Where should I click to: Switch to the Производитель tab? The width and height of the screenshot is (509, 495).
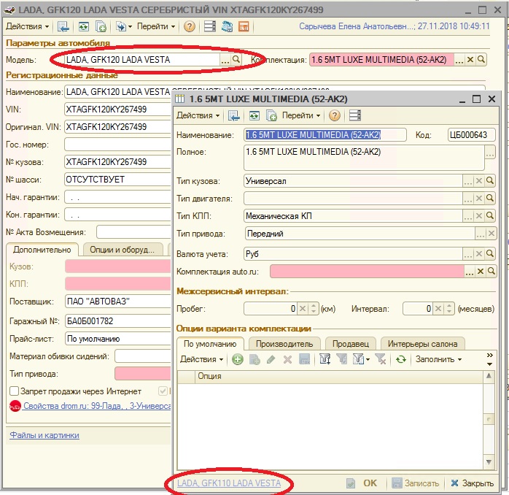coord(286,344)
